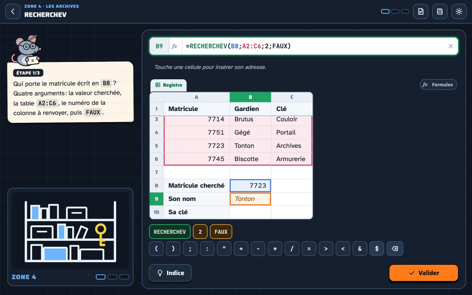Select row 7 header
472x295 pixels.
pos(157,172)
